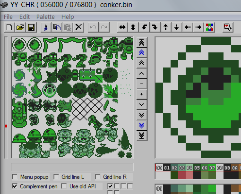
Task: Click the blue double down chevron button
Action: 142,126
